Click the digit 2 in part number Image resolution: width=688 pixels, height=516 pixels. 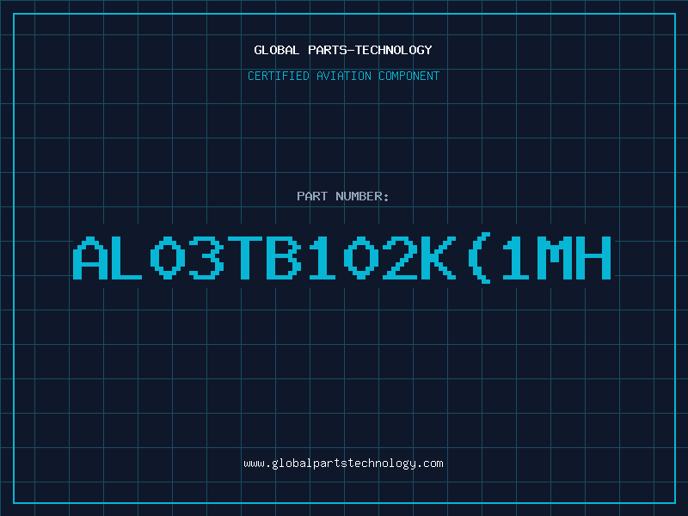(400, 257)
